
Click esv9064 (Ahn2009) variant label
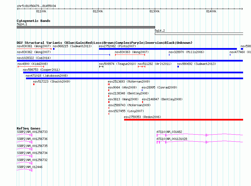(x=122, y=87)
